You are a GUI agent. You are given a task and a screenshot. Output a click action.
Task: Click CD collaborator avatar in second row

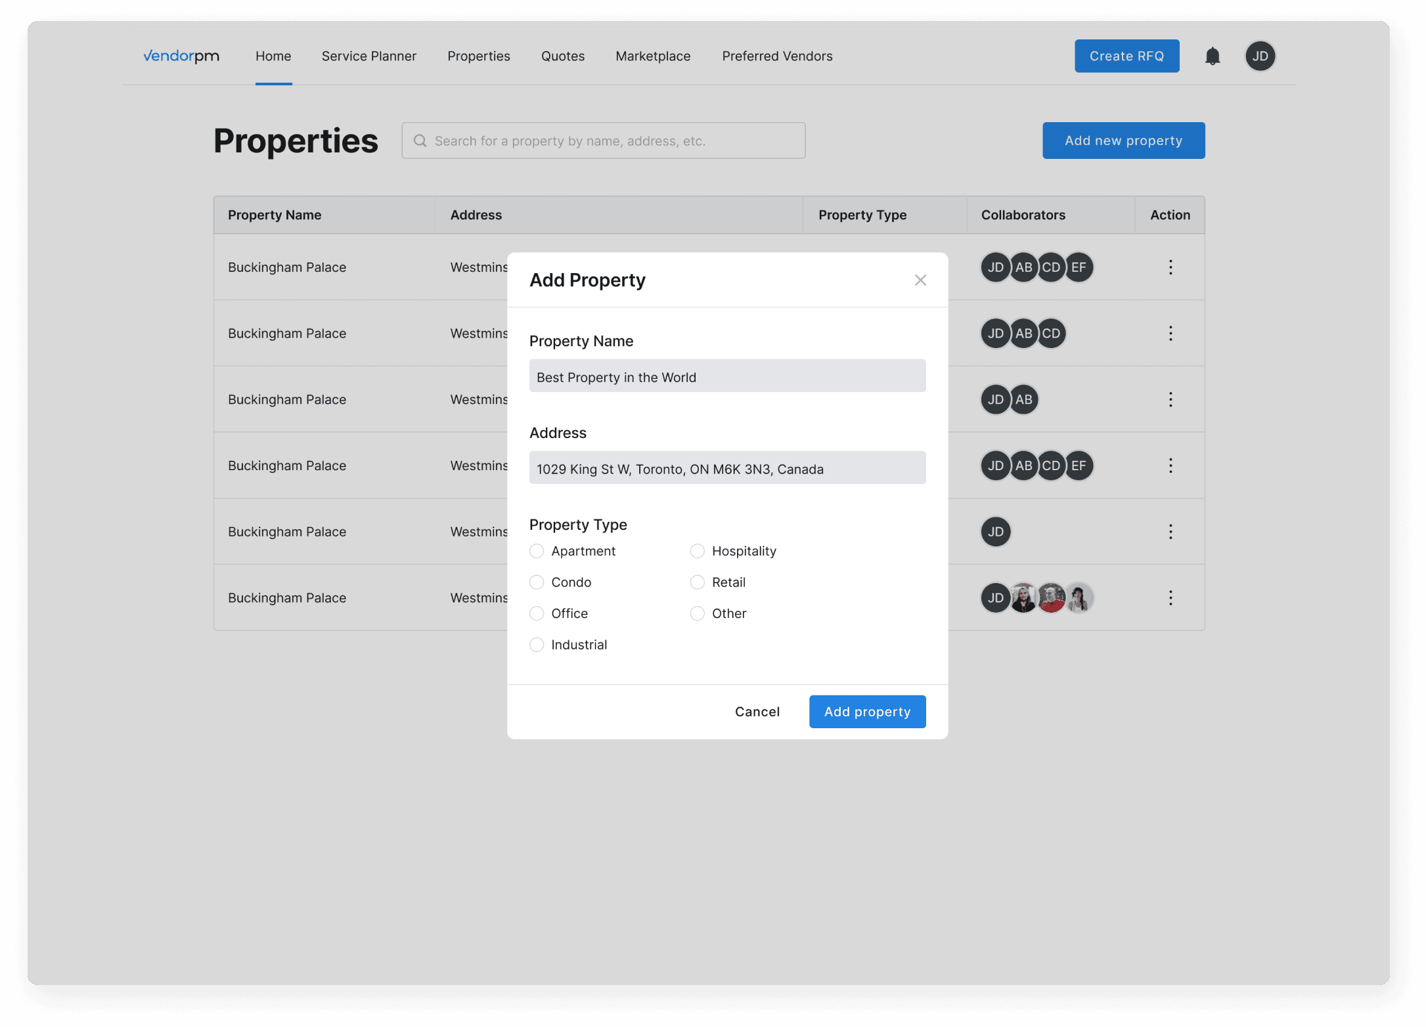(1051, 334)
